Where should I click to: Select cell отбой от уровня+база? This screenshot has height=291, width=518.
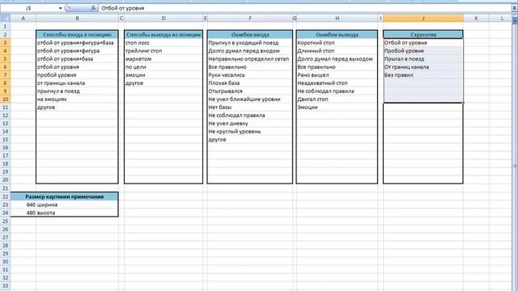tap(77, 59)
